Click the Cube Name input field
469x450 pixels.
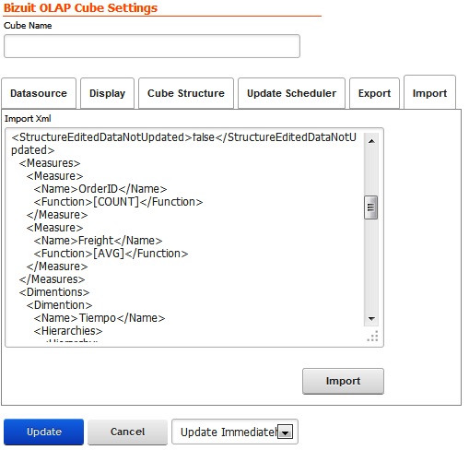(x=152, y=46)
